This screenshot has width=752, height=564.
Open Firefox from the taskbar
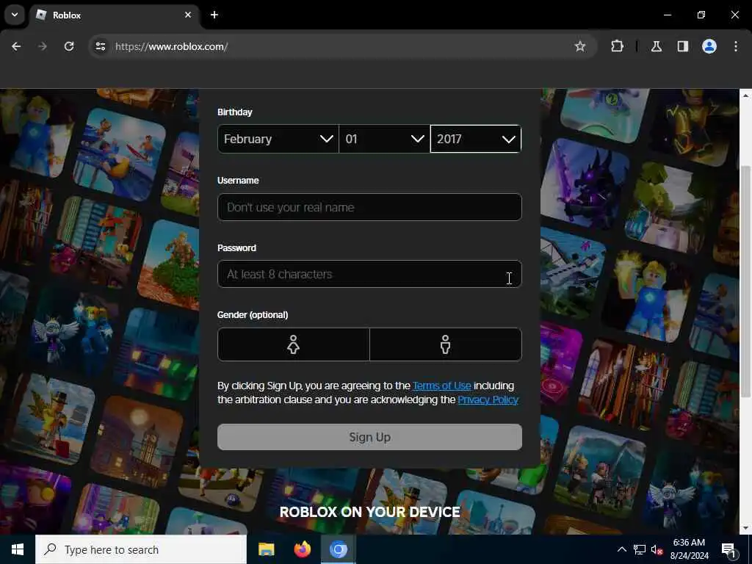(302, 549)
